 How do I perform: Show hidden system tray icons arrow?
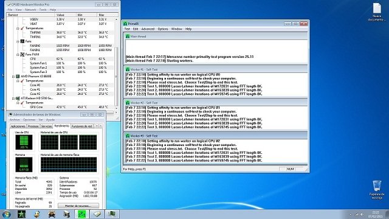[x=351, y=214]
